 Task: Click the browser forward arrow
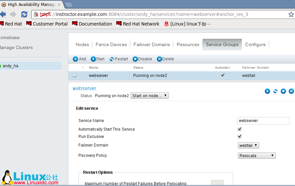coord(13,14)
